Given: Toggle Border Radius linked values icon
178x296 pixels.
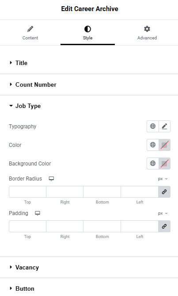Looking at the screenshot, I should click(164, 192).
